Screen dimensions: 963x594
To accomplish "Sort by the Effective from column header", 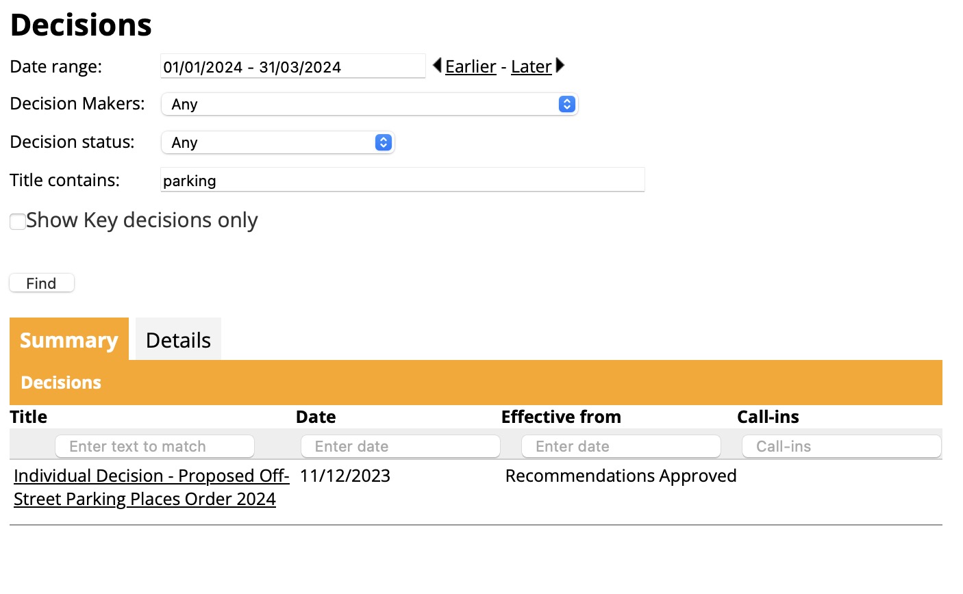I will 561,417.
